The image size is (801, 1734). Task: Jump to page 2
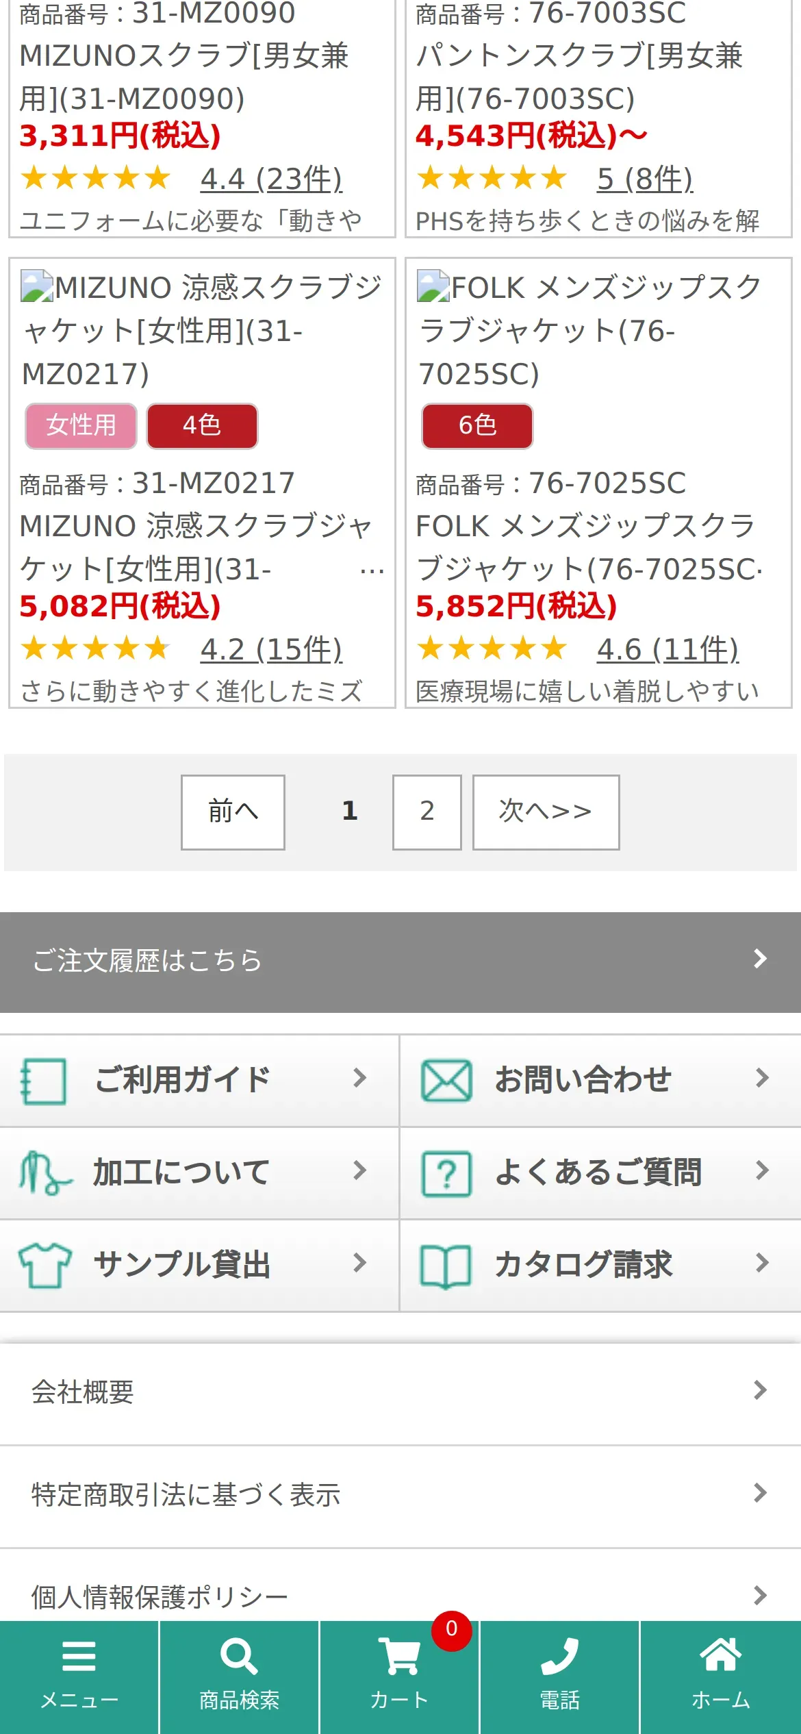click(427, 812)
